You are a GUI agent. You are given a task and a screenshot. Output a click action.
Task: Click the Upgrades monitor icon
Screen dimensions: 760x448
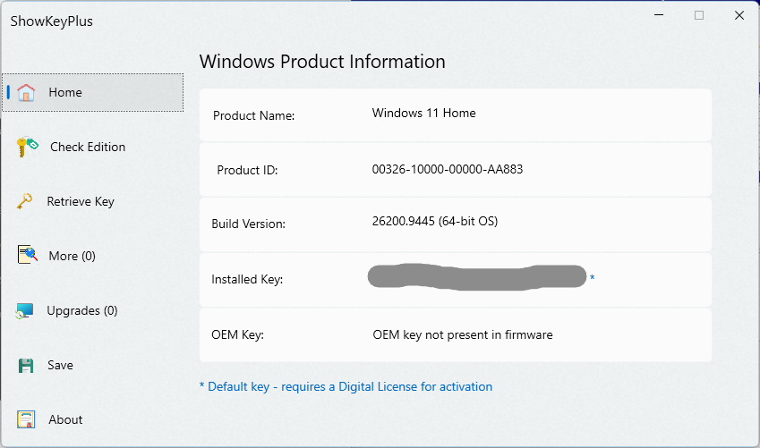(24, 310)
